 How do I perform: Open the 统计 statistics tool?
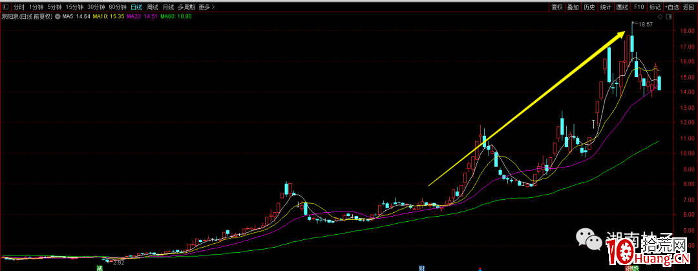click(606, 7)
